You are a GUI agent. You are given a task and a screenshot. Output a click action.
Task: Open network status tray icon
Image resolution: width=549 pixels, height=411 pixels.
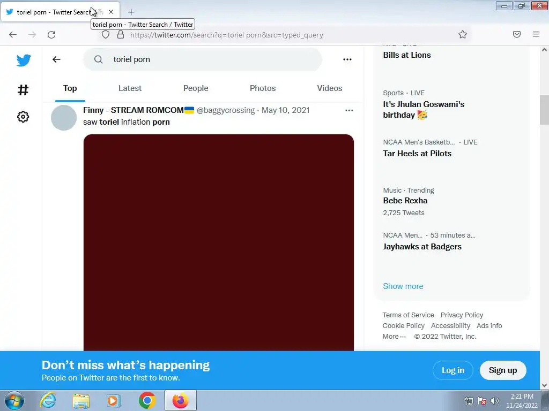point(469,401)
